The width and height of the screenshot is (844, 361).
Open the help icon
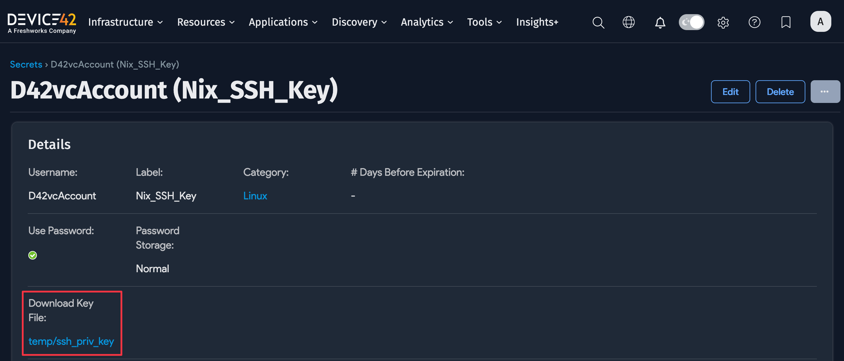click(x=754, y=22)
